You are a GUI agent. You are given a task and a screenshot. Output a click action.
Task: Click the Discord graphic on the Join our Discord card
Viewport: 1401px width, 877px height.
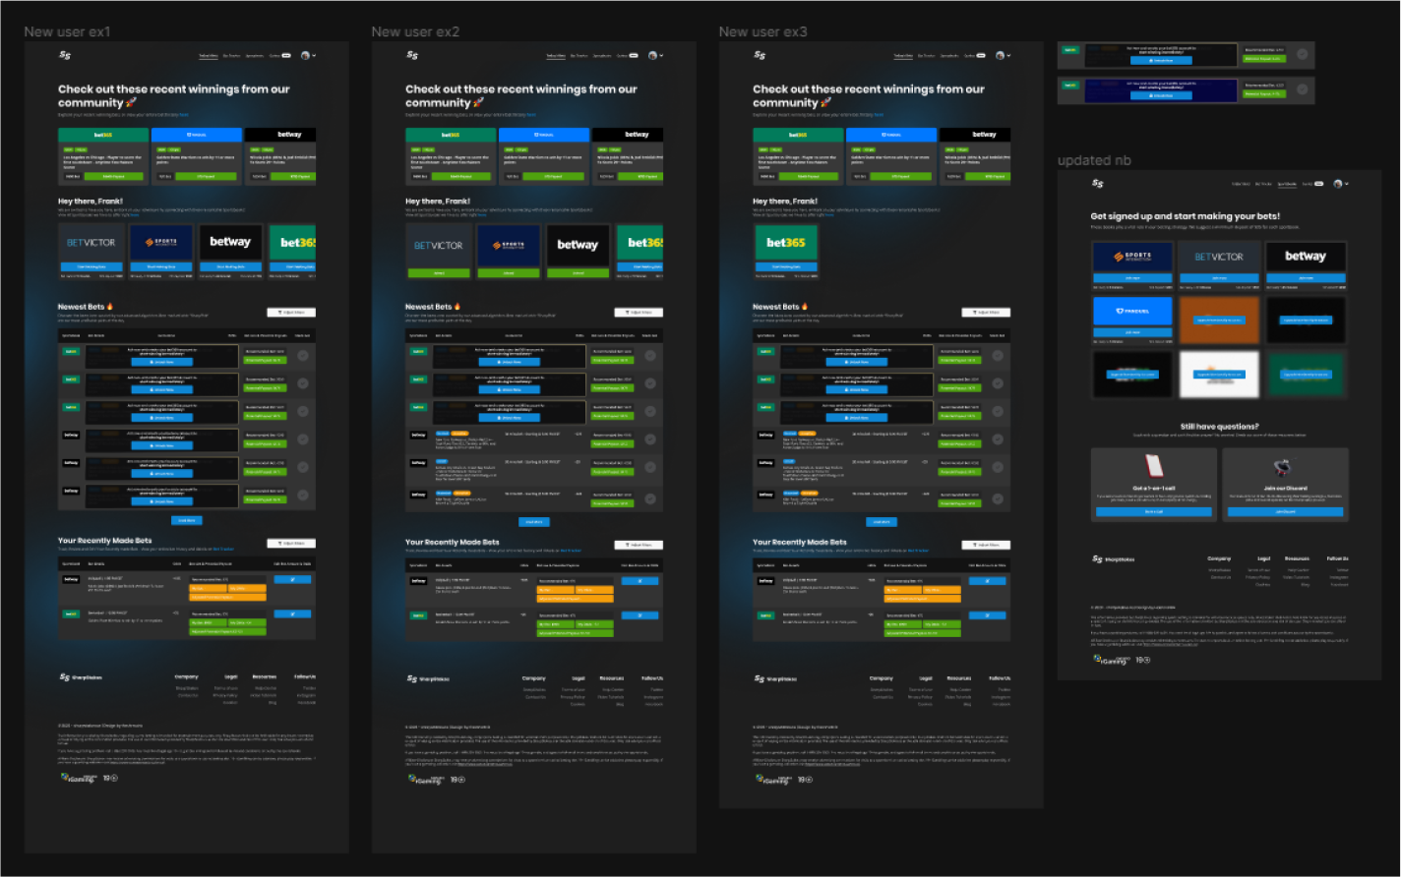(1284, 466)
